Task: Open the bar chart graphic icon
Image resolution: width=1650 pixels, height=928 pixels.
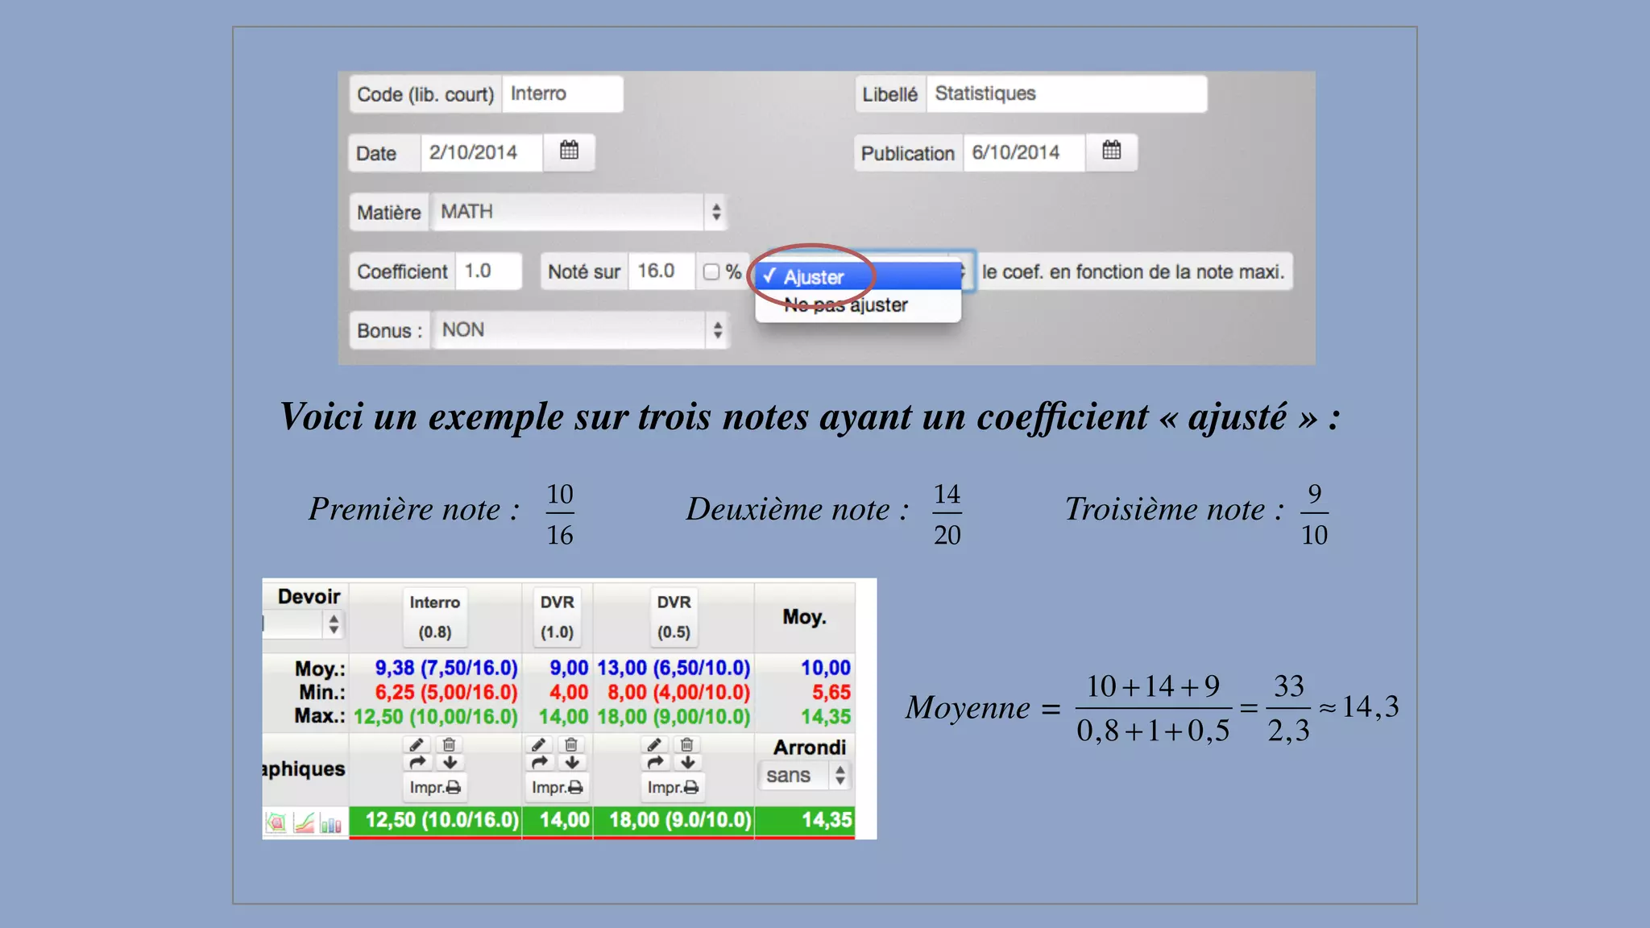Action: 331,822
